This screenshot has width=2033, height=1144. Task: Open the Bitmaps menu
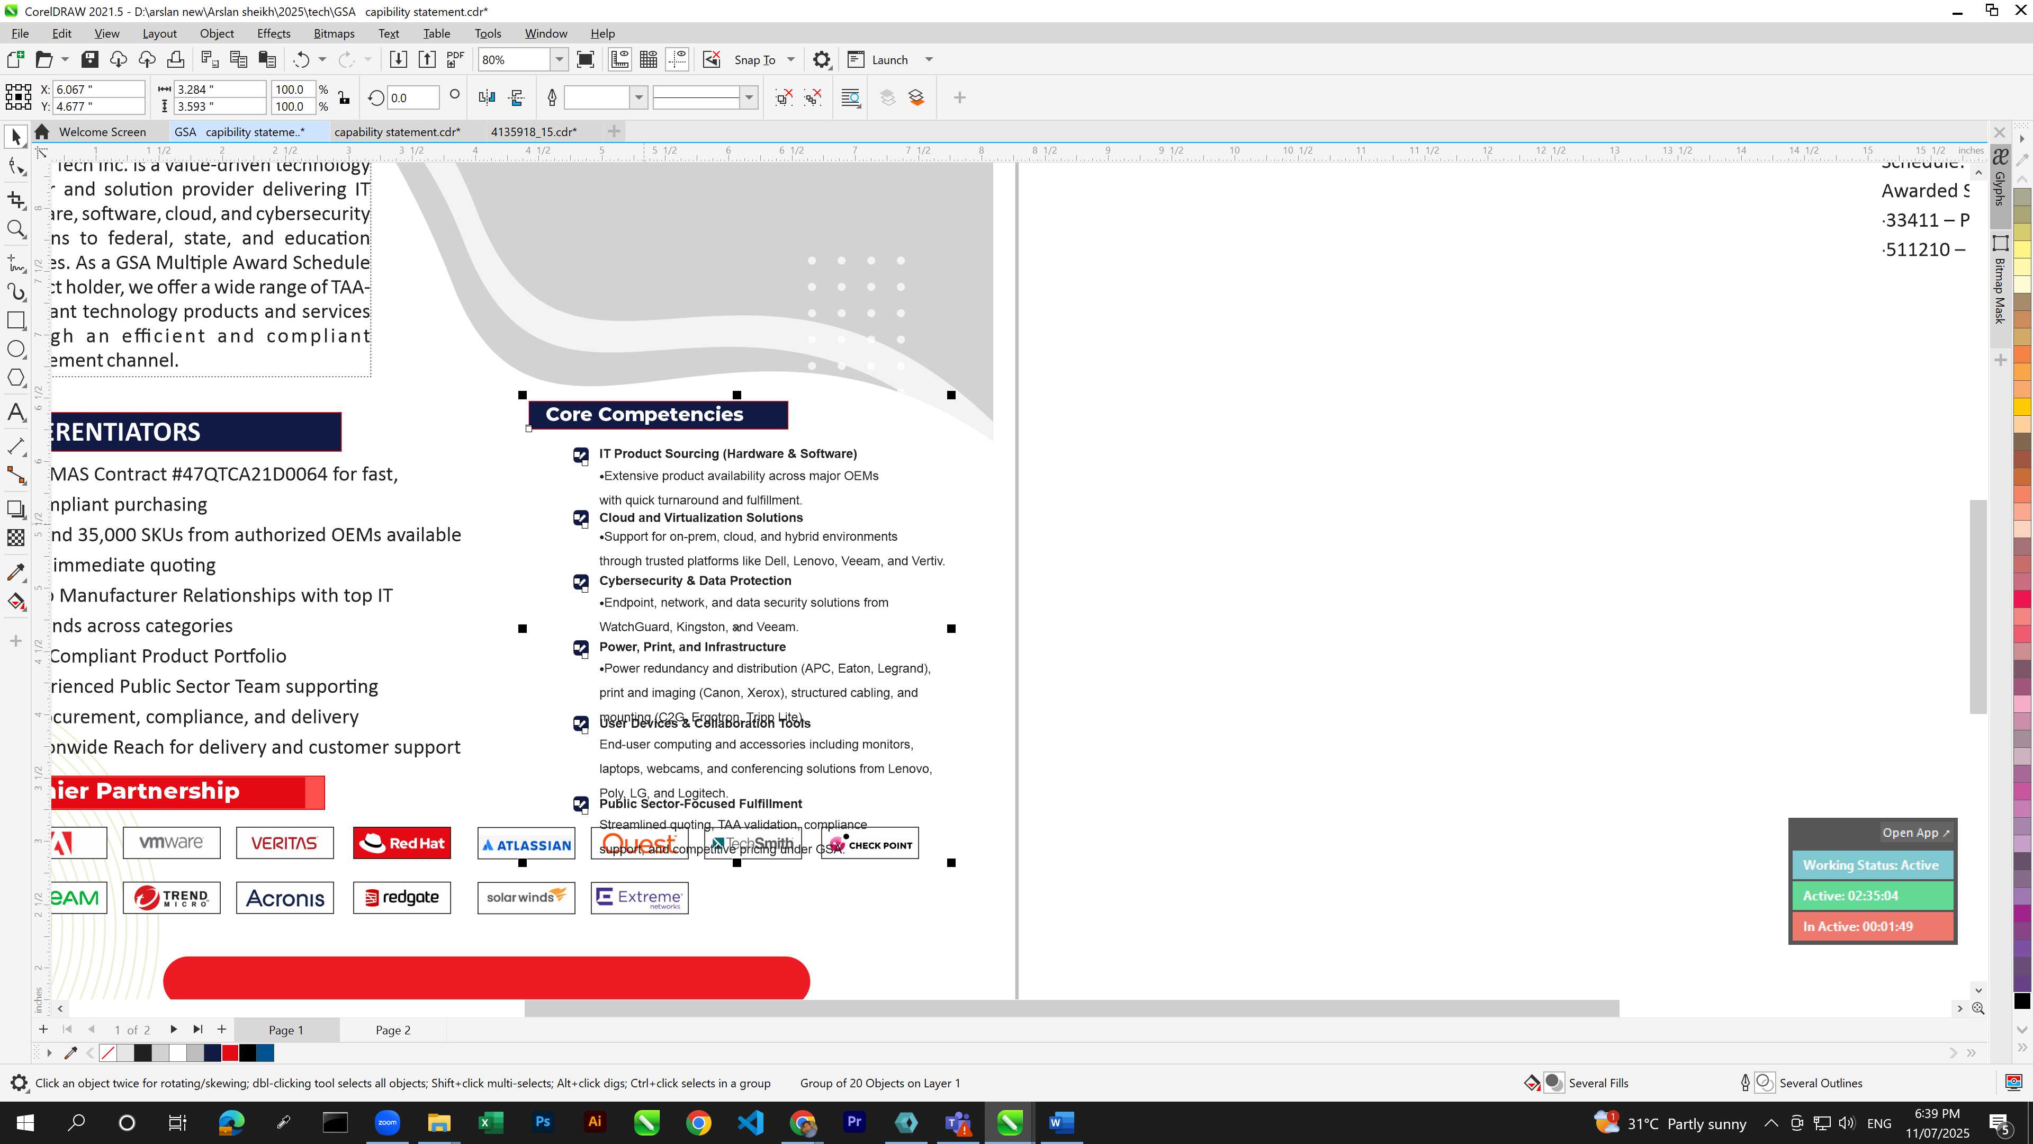tap(334, 33)
